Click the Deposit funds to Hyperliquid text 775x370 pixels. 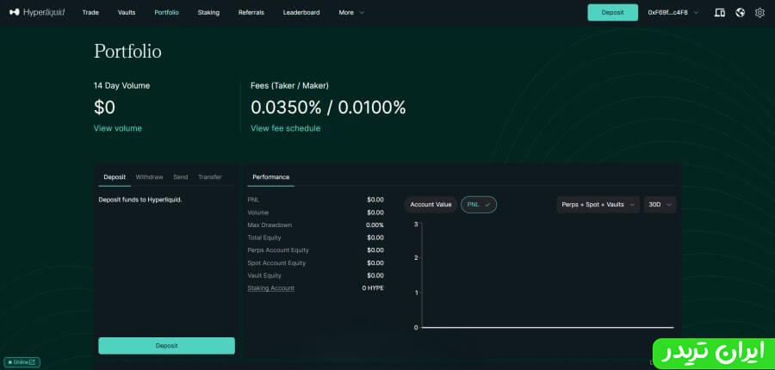139,200
